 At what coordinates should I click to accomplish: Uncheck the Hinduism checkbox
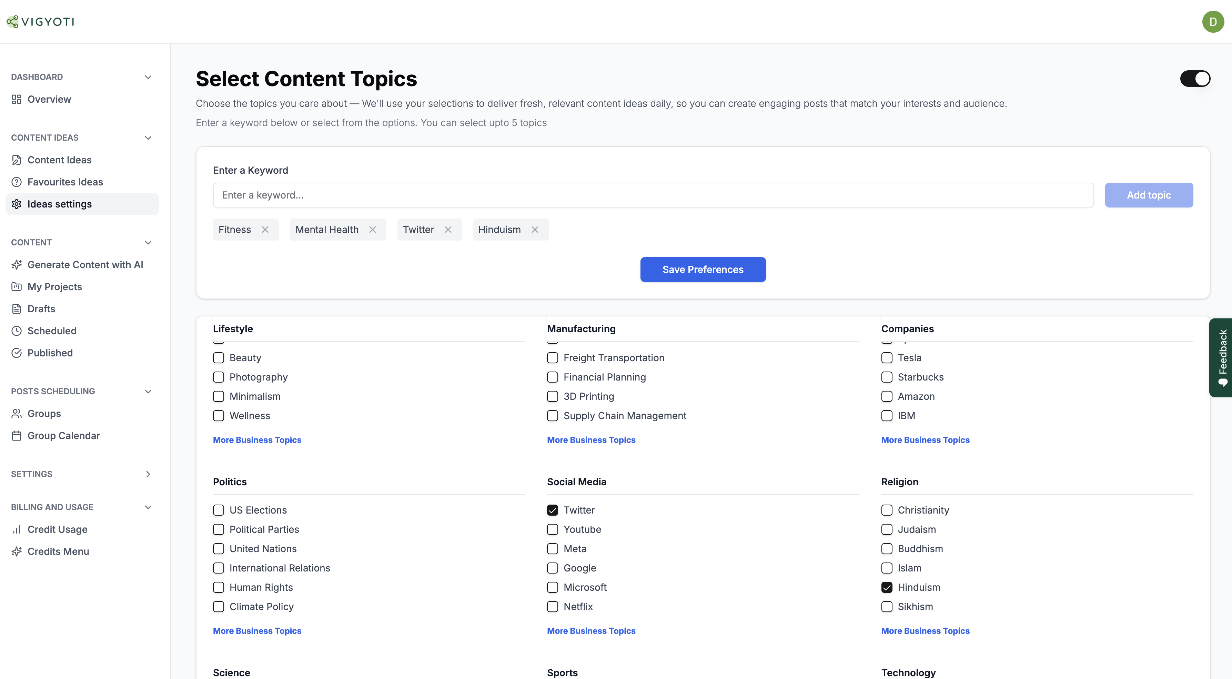click(x=887, y=587)
